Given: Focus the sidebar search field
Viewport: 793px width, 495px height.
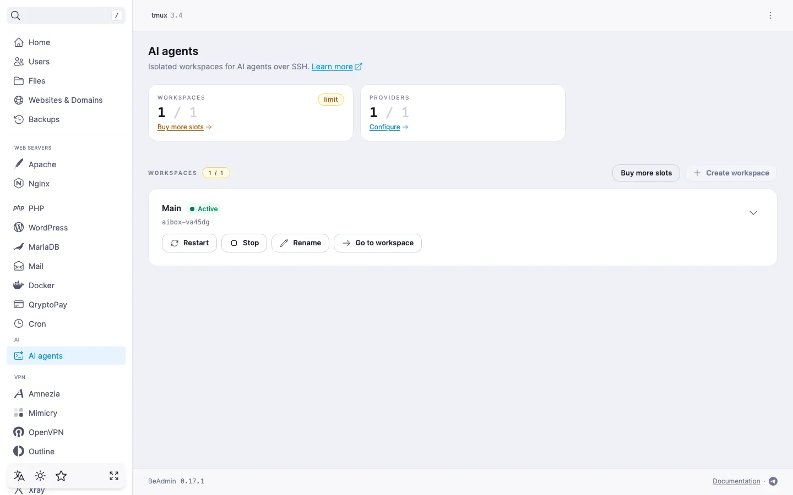Looking at the screenshot, I should tap(66, 15).
